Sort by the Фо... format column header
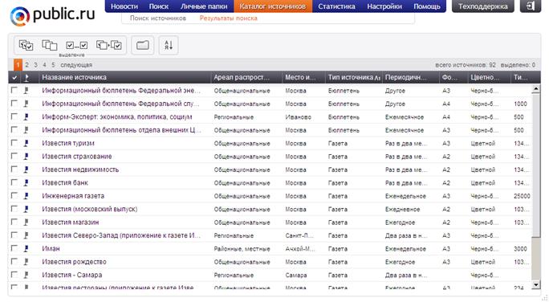The image size is (549, 302). coord(453,77)
